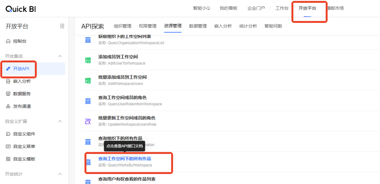
Task: Open 自定义模板 in the sidebar
Action: (24, 159)
